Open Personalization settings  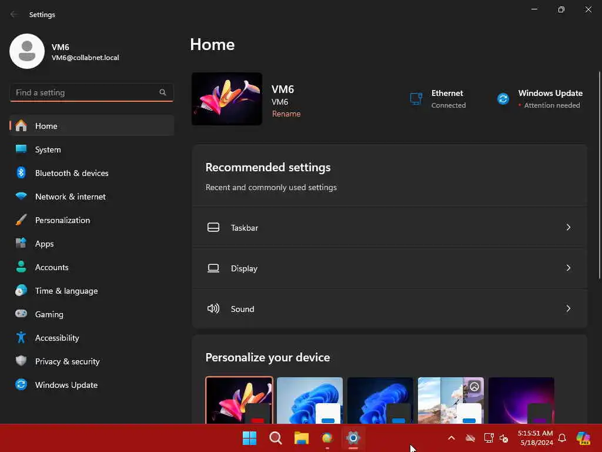pyautogui.click(x=92, y=220)
